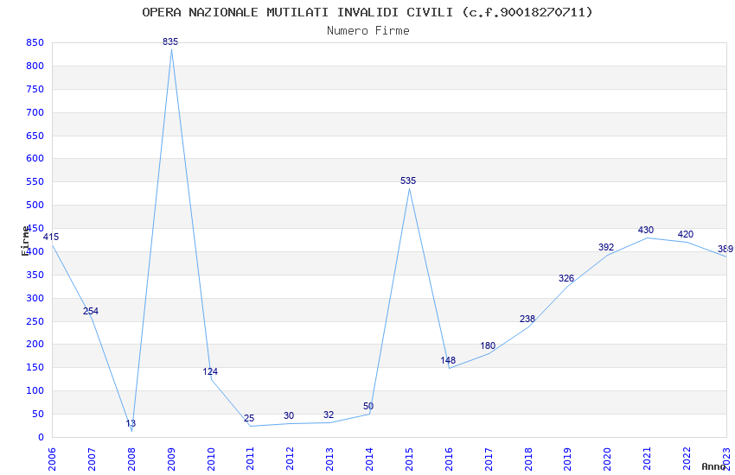This screenshot has width=735, height=475.
Task: Click the 430 data label at 2021
Action: tap(646, 230)
